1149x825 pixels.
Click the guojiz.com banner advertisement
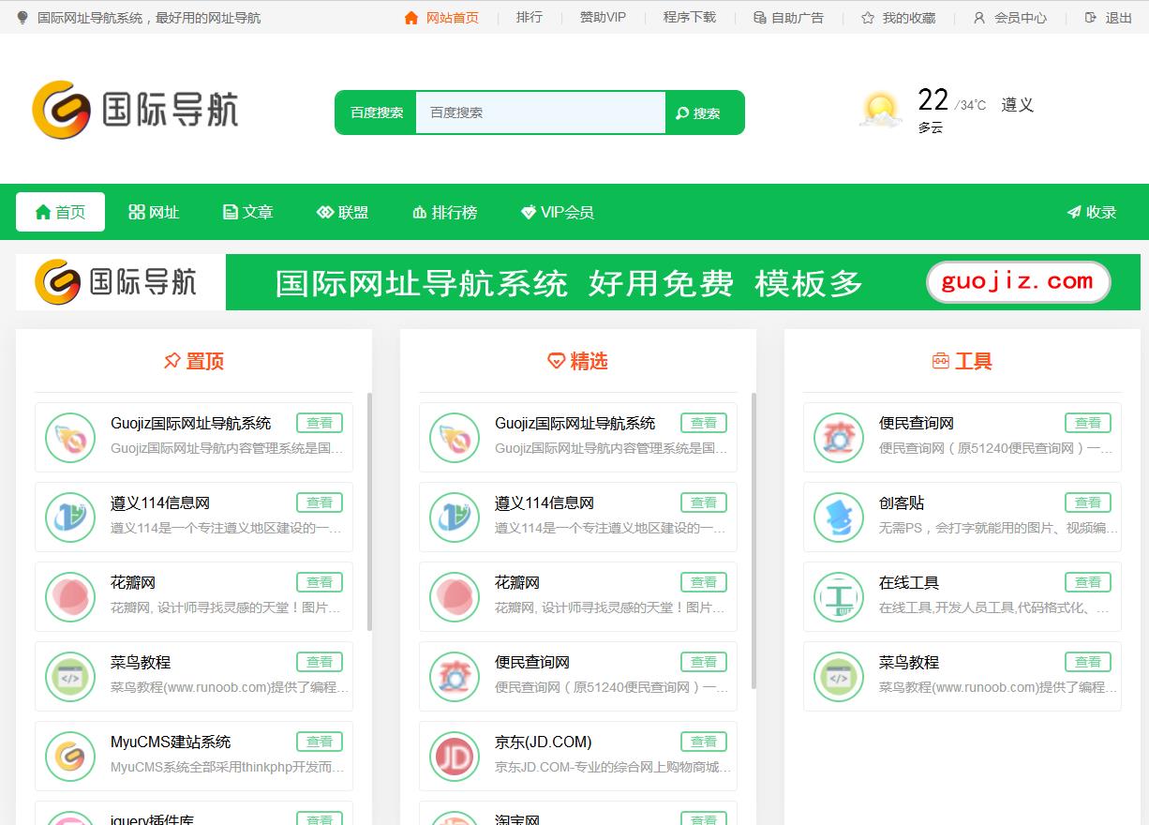(x=578, y=282)
